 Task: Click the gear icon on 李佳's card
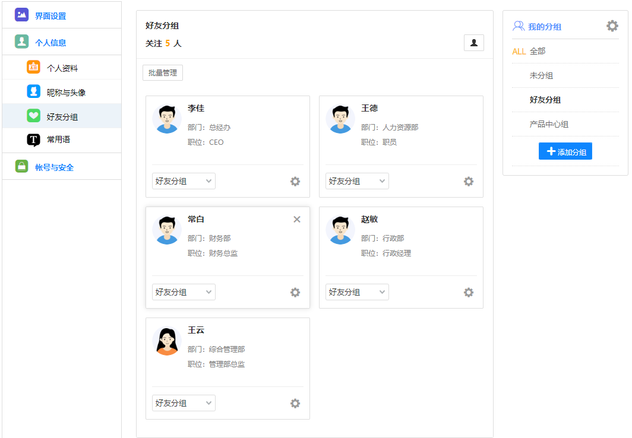[x=295, y=182]
